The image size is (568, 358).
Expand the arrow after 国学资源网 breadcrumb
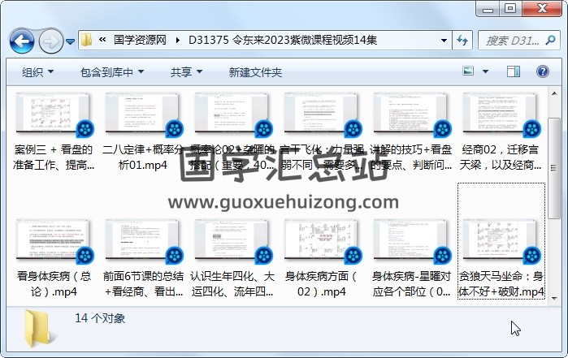coord(177,40)
